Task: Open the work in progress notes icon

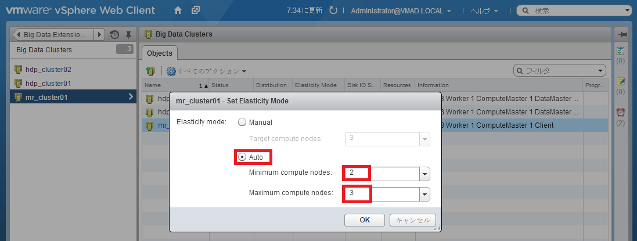Action: [x=620, y=81]
